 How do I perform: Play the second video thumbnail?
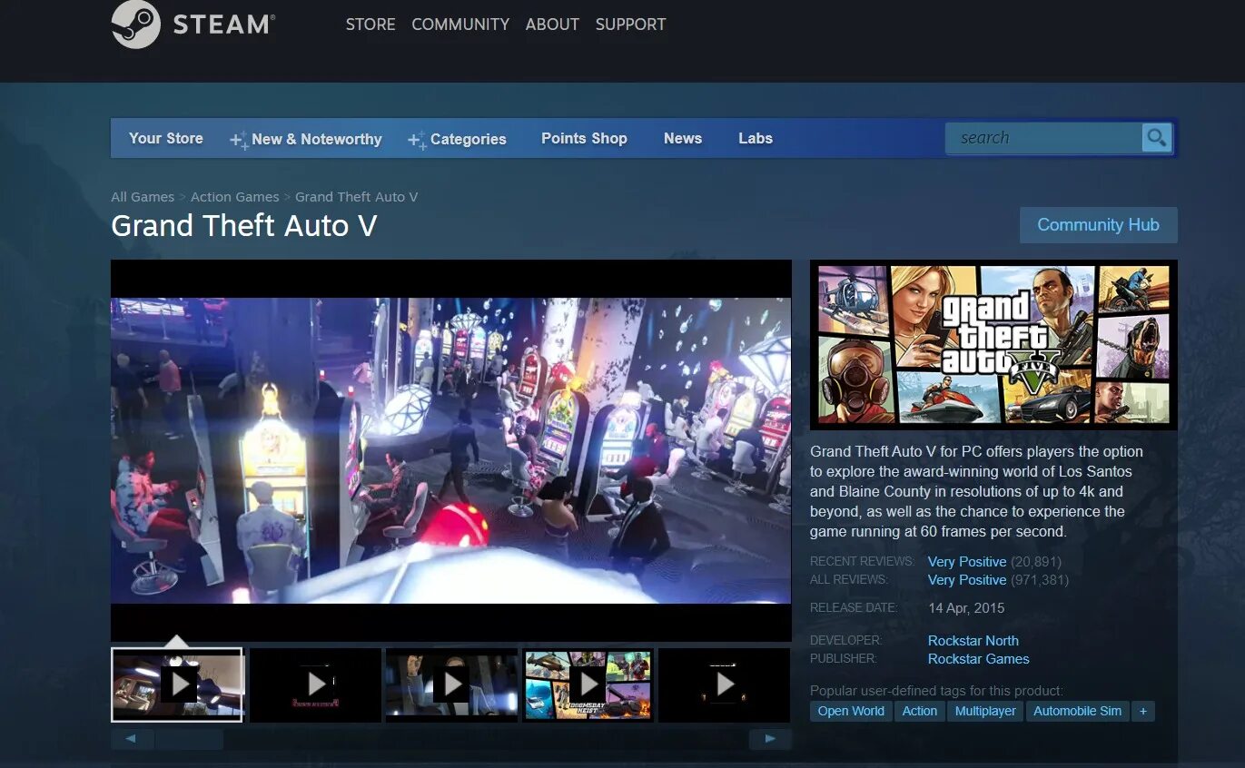[315, 684]
